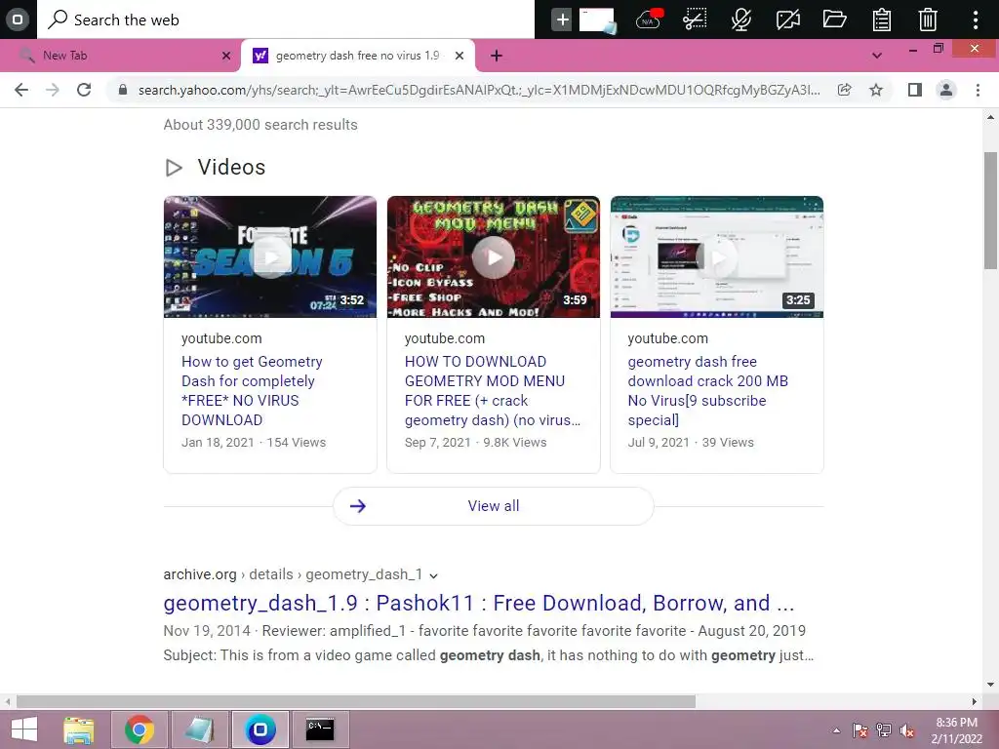The image size is (999, 749).
Task: Open geometry dash free download crack link
Action: (x=708, y=390)
